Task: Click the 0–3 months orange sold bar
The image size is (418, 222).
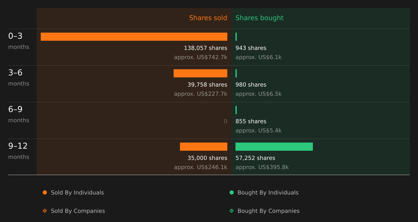Action: pos(134,37)
